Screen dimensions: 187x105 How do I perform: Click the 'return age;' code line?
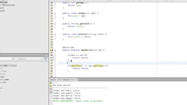(74, 5)
